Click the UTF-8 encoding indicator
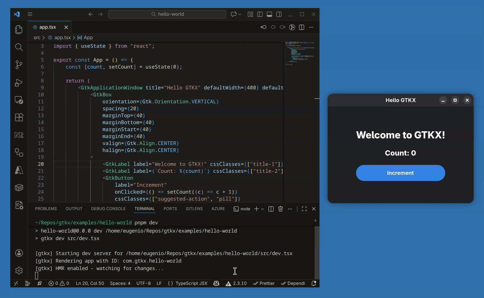Viewport: 484px width, 298px height. (x=143, y=283)
